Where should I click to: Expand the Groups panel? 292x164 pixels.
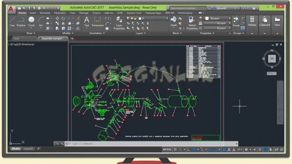click(x=238, y=33)
